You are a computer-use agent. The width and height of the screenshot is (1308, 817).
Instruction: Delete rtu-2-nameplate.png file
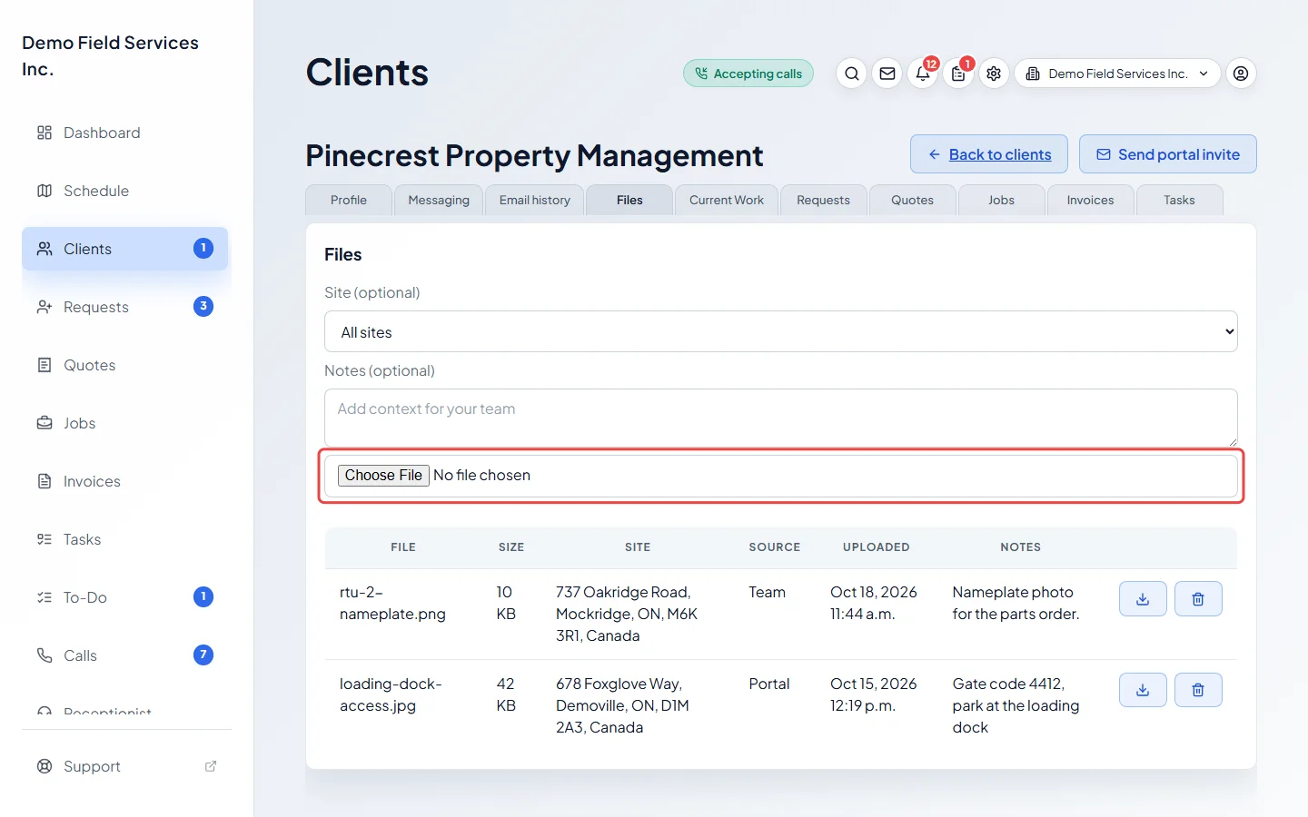click(x=1198, y=599)
